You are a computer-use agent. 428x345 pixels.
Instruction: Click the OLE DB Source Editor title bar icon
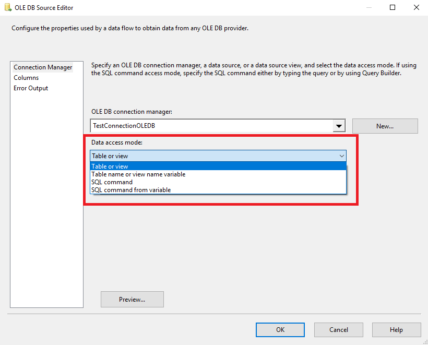[7, 7]
